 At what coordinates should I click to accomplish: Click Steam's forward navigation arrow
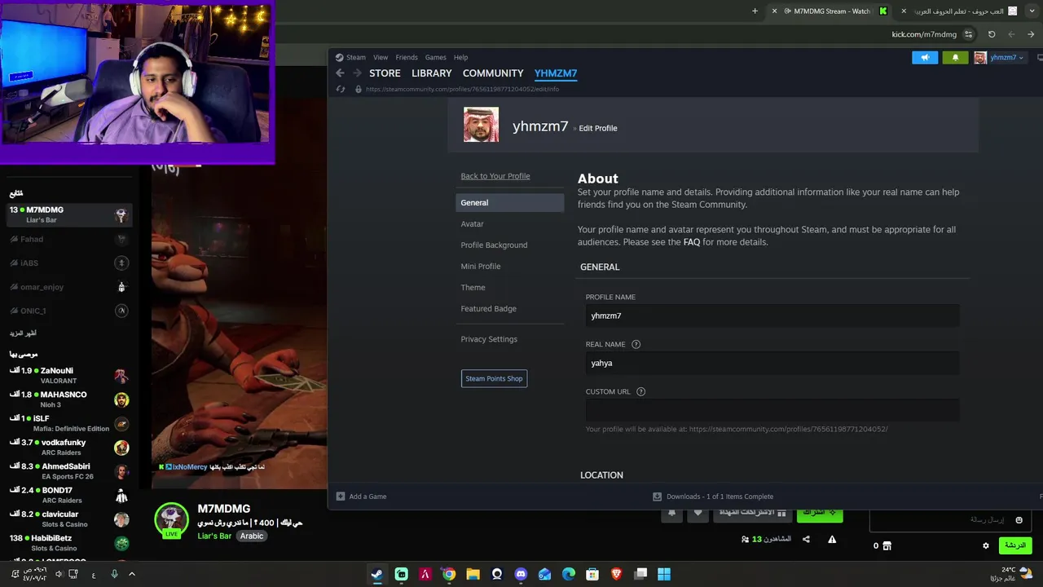click(x=357, y=73)
